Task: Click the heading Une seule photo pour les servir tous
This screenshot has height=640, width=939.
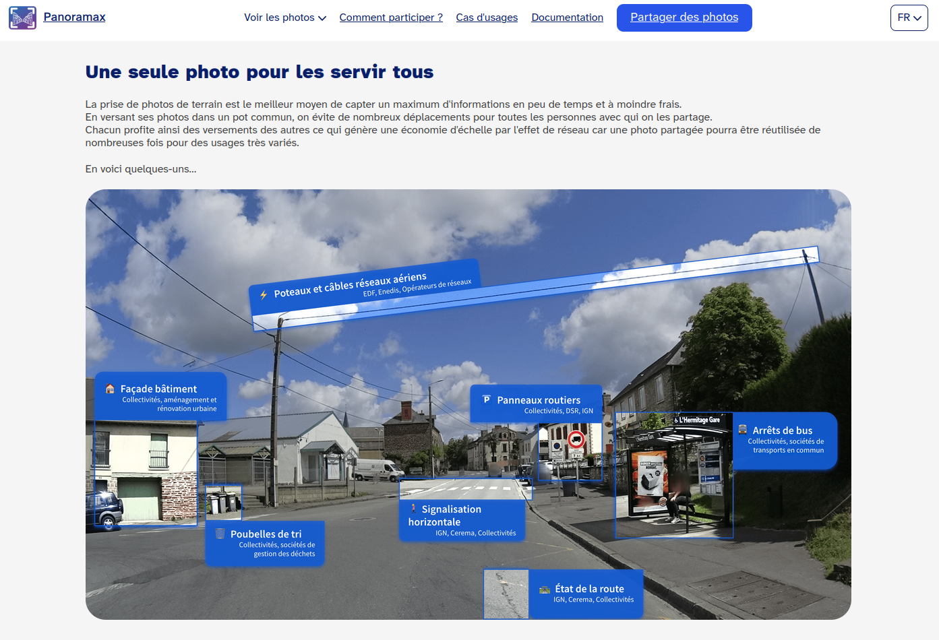Action: [260, 71]
